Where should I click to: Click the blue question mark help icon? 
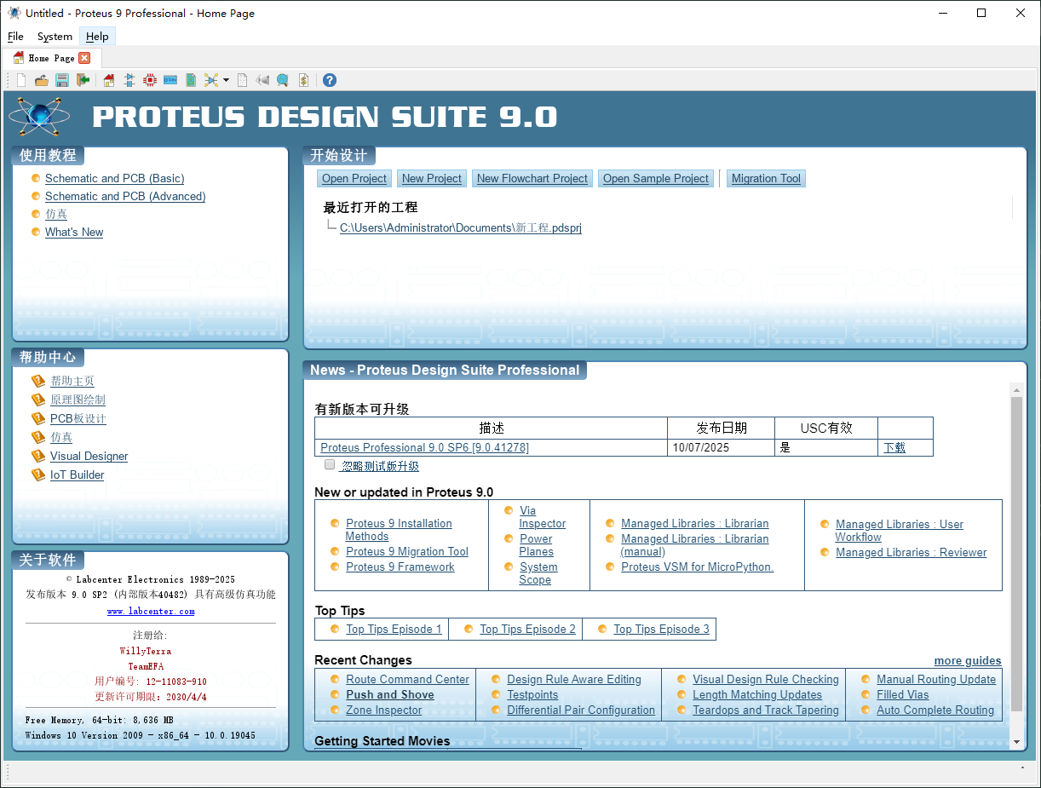(330, 80)
